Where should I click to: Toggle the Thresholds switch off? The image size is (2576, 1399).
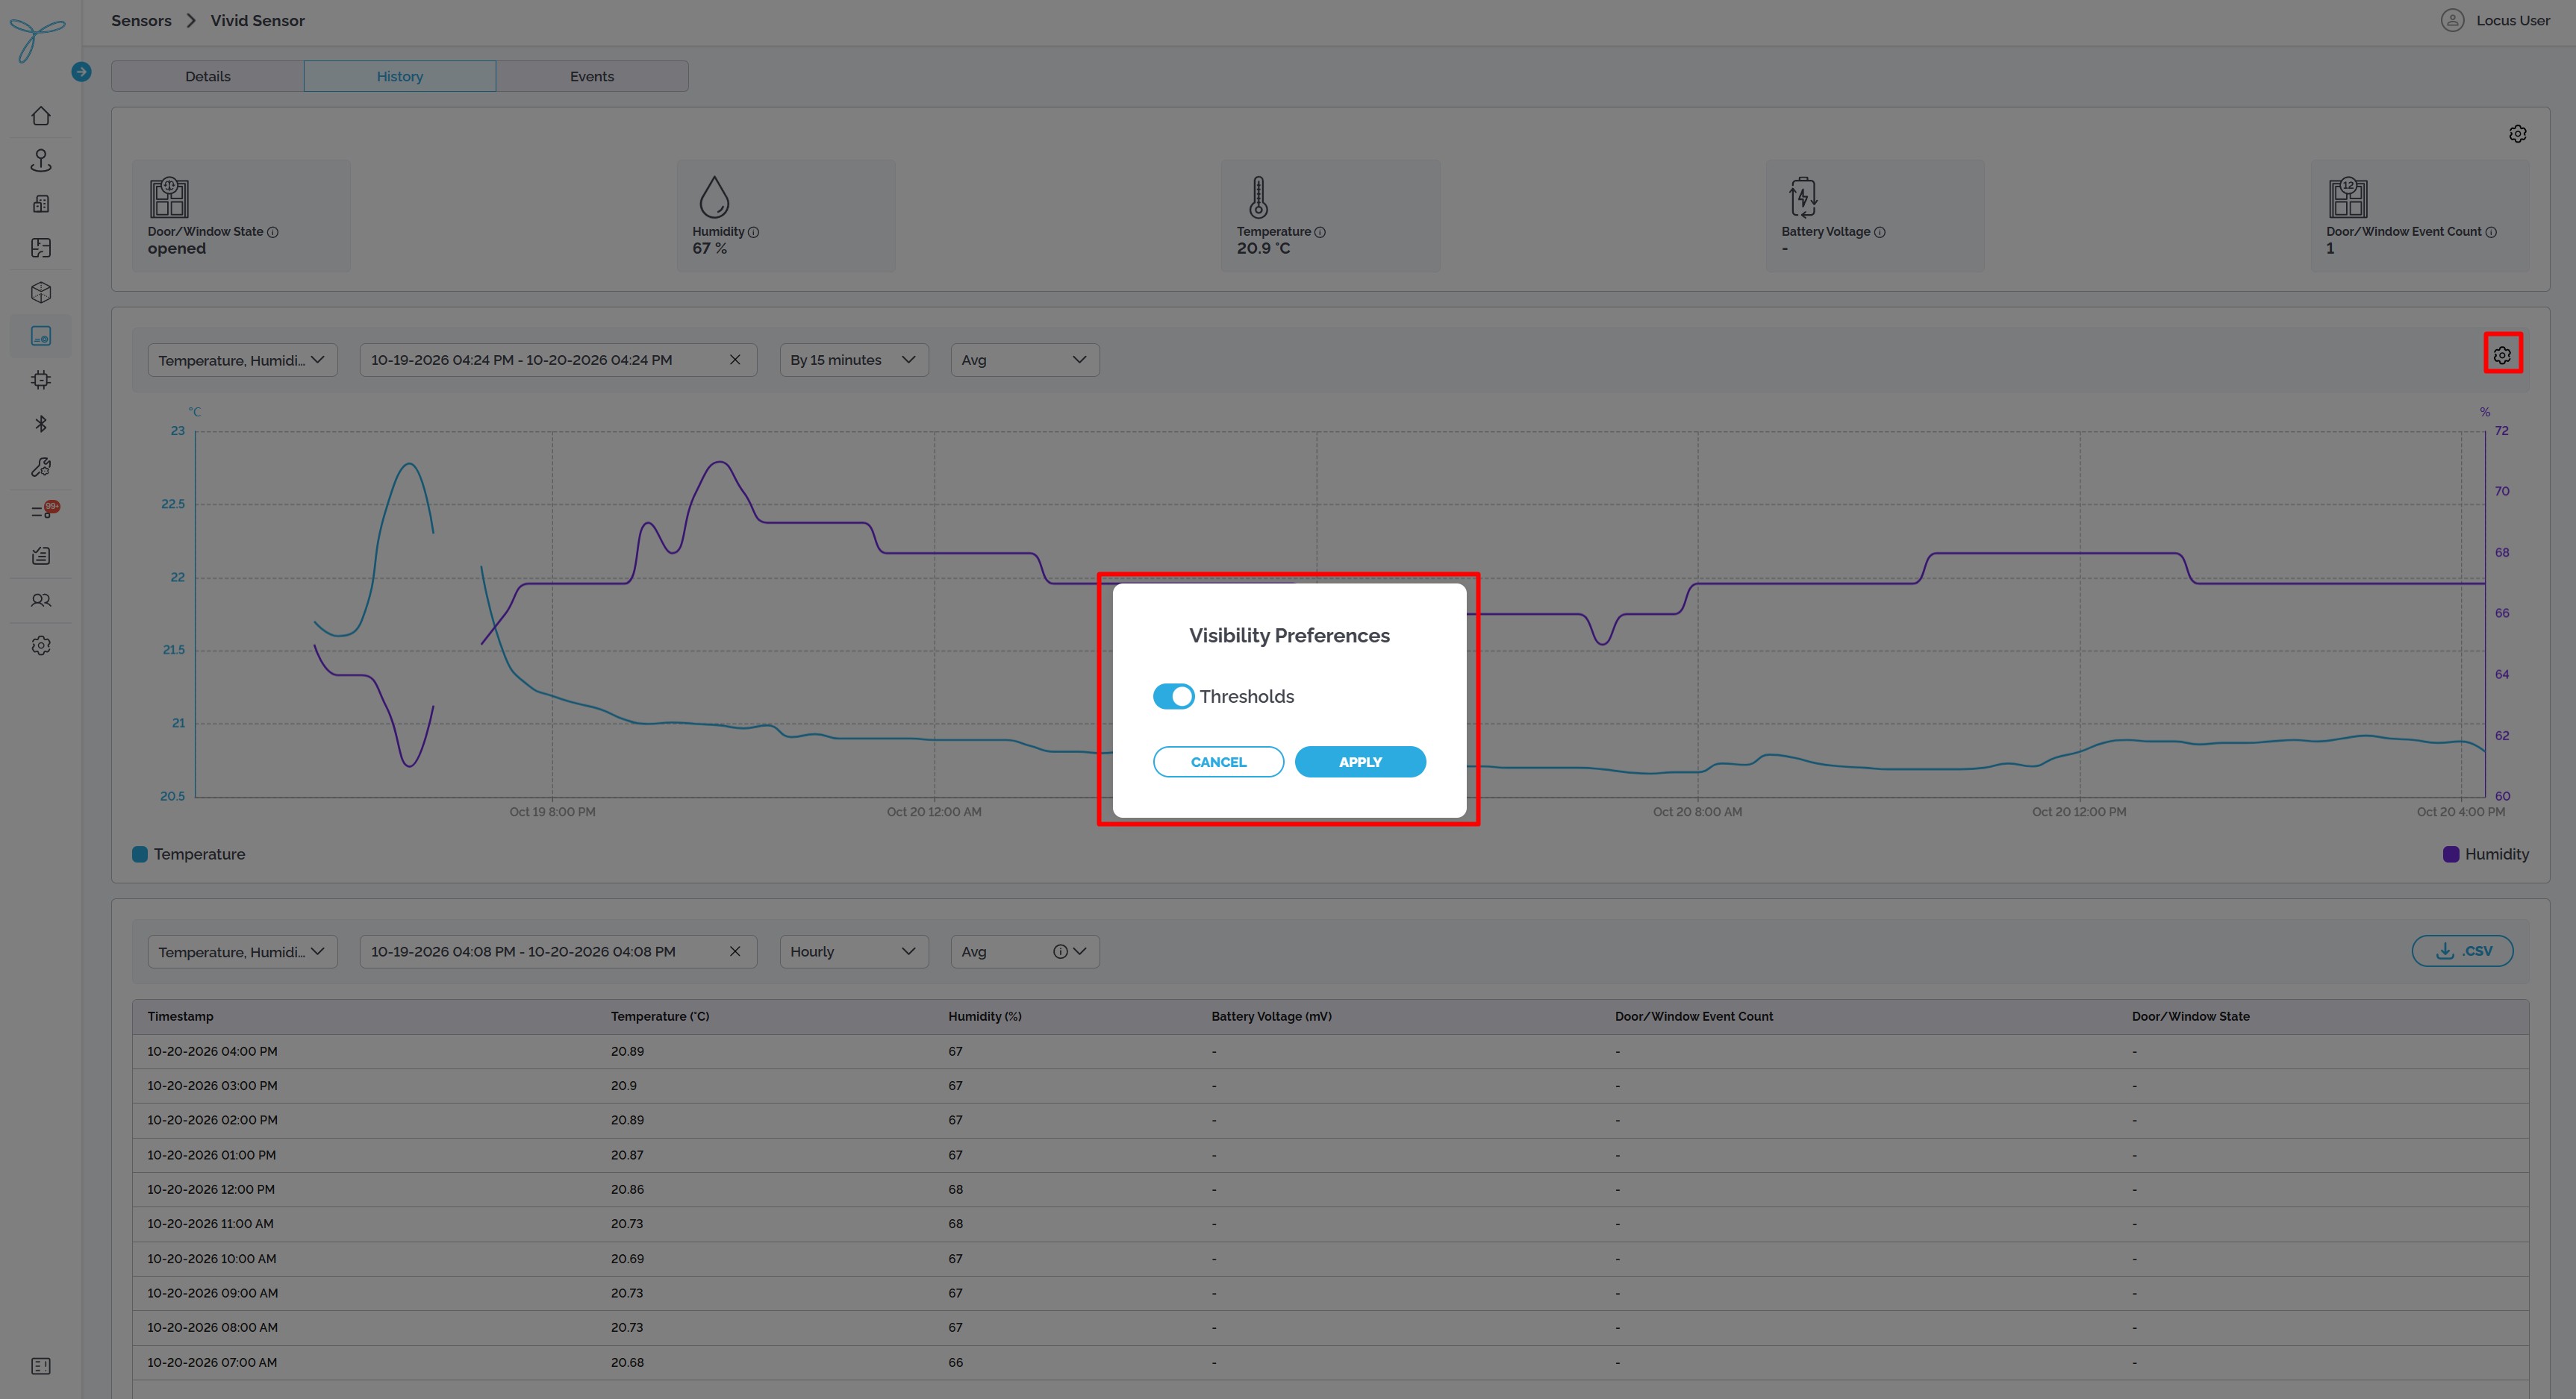1173,696
